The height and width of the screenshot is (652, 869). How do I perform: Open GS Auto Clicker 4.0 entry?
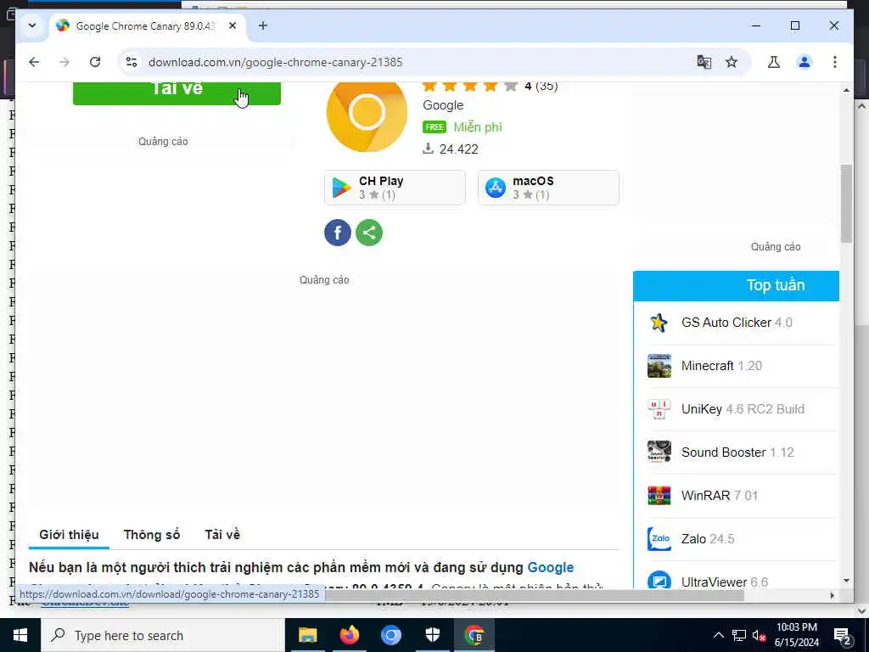tap(737, 322)
